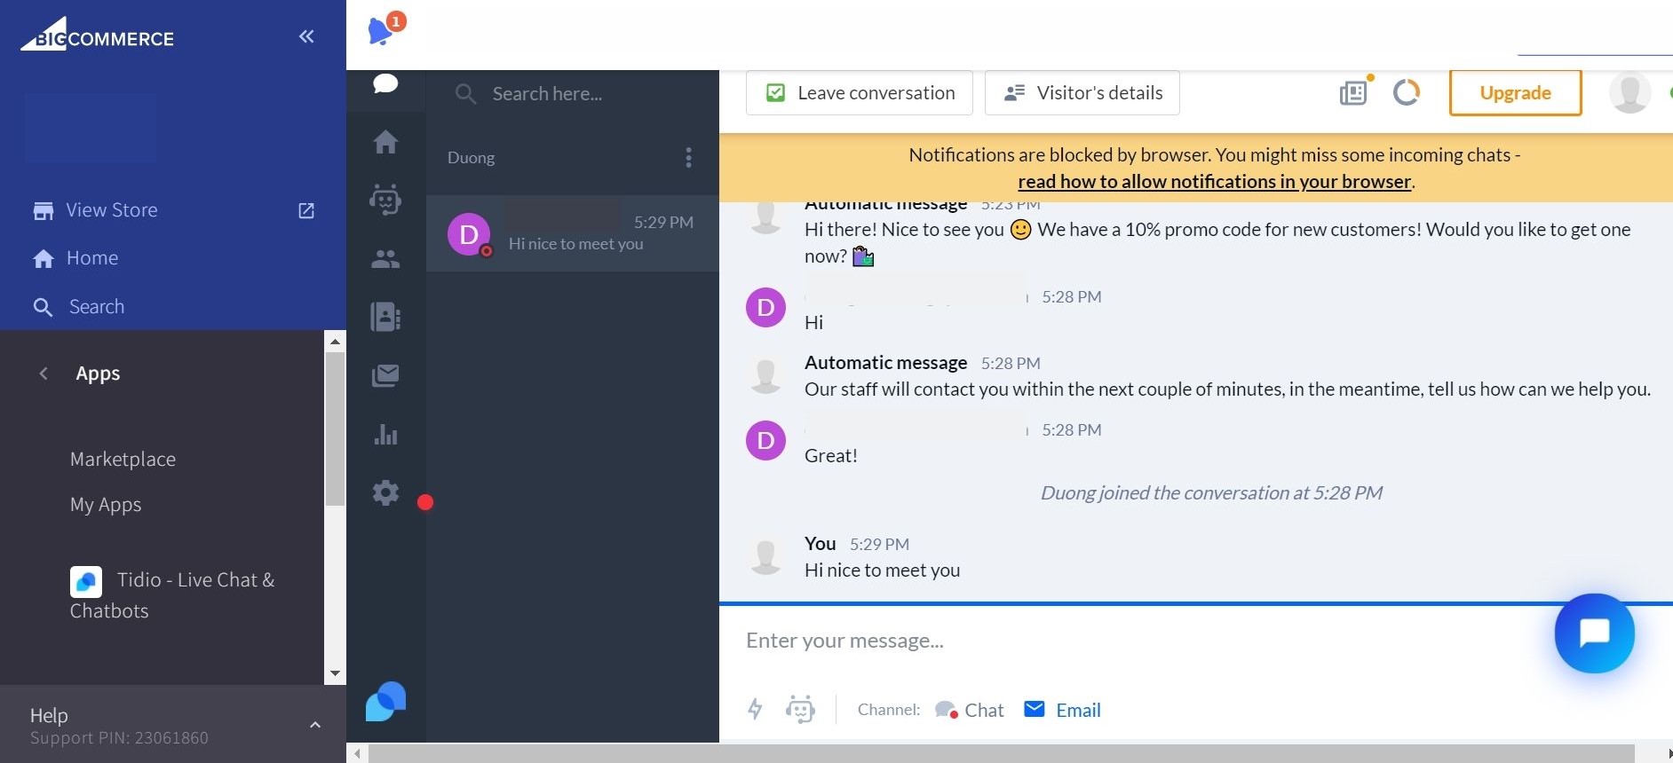Switch message channel to Email
Screen dimensions: 1673x763
pos(1063,710)
